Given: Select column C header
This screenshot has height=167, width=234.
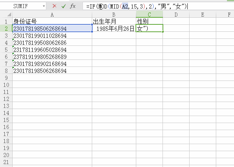Looking at the screenshot, I should [149, 15].
